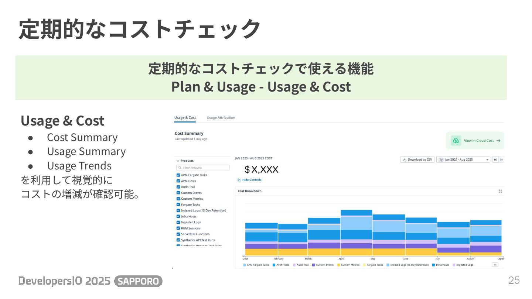The height and width of the screenshot is (299, 532).
Task: Toggle the Synthetics API Test Runs checkbox
Action: 178,240
